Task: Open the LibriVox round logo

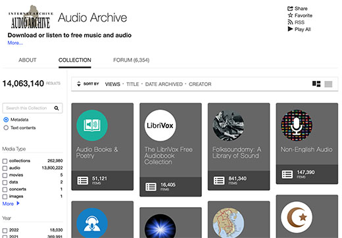Action: [x=160, y=126]
